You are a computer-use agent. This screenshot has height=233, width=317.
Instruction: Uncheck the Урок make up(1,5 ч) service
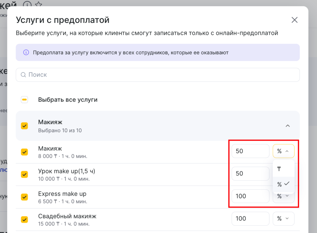tap(24, 174)
